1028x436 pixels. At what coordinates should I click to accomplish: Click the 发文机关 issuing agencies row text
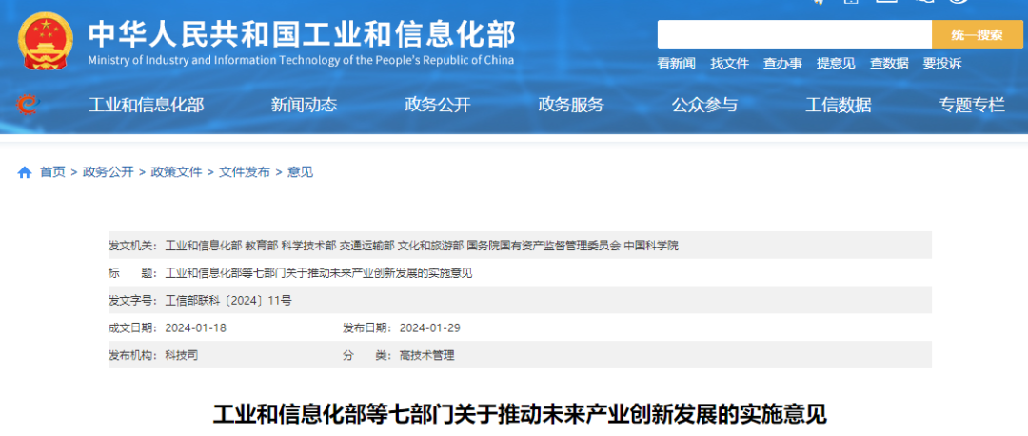(422, 246)
